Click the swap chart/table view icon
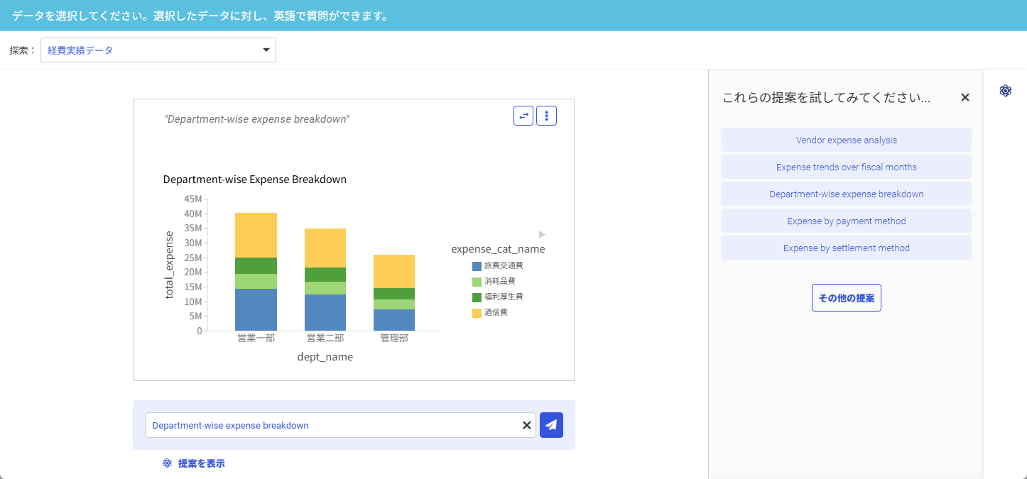This screenshot has height=479, width=1027. 523,116
